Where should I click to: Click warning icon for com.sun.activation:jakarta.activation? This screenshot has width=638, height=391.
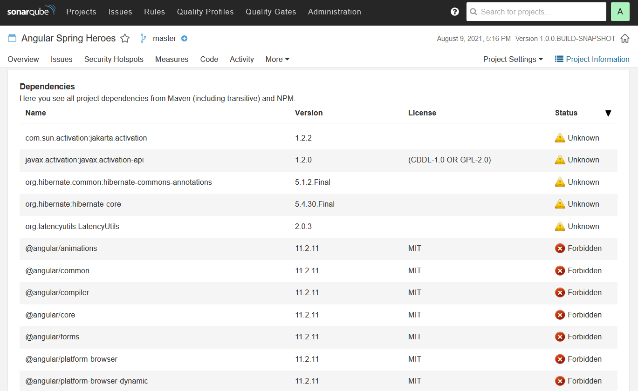(560, 138)
